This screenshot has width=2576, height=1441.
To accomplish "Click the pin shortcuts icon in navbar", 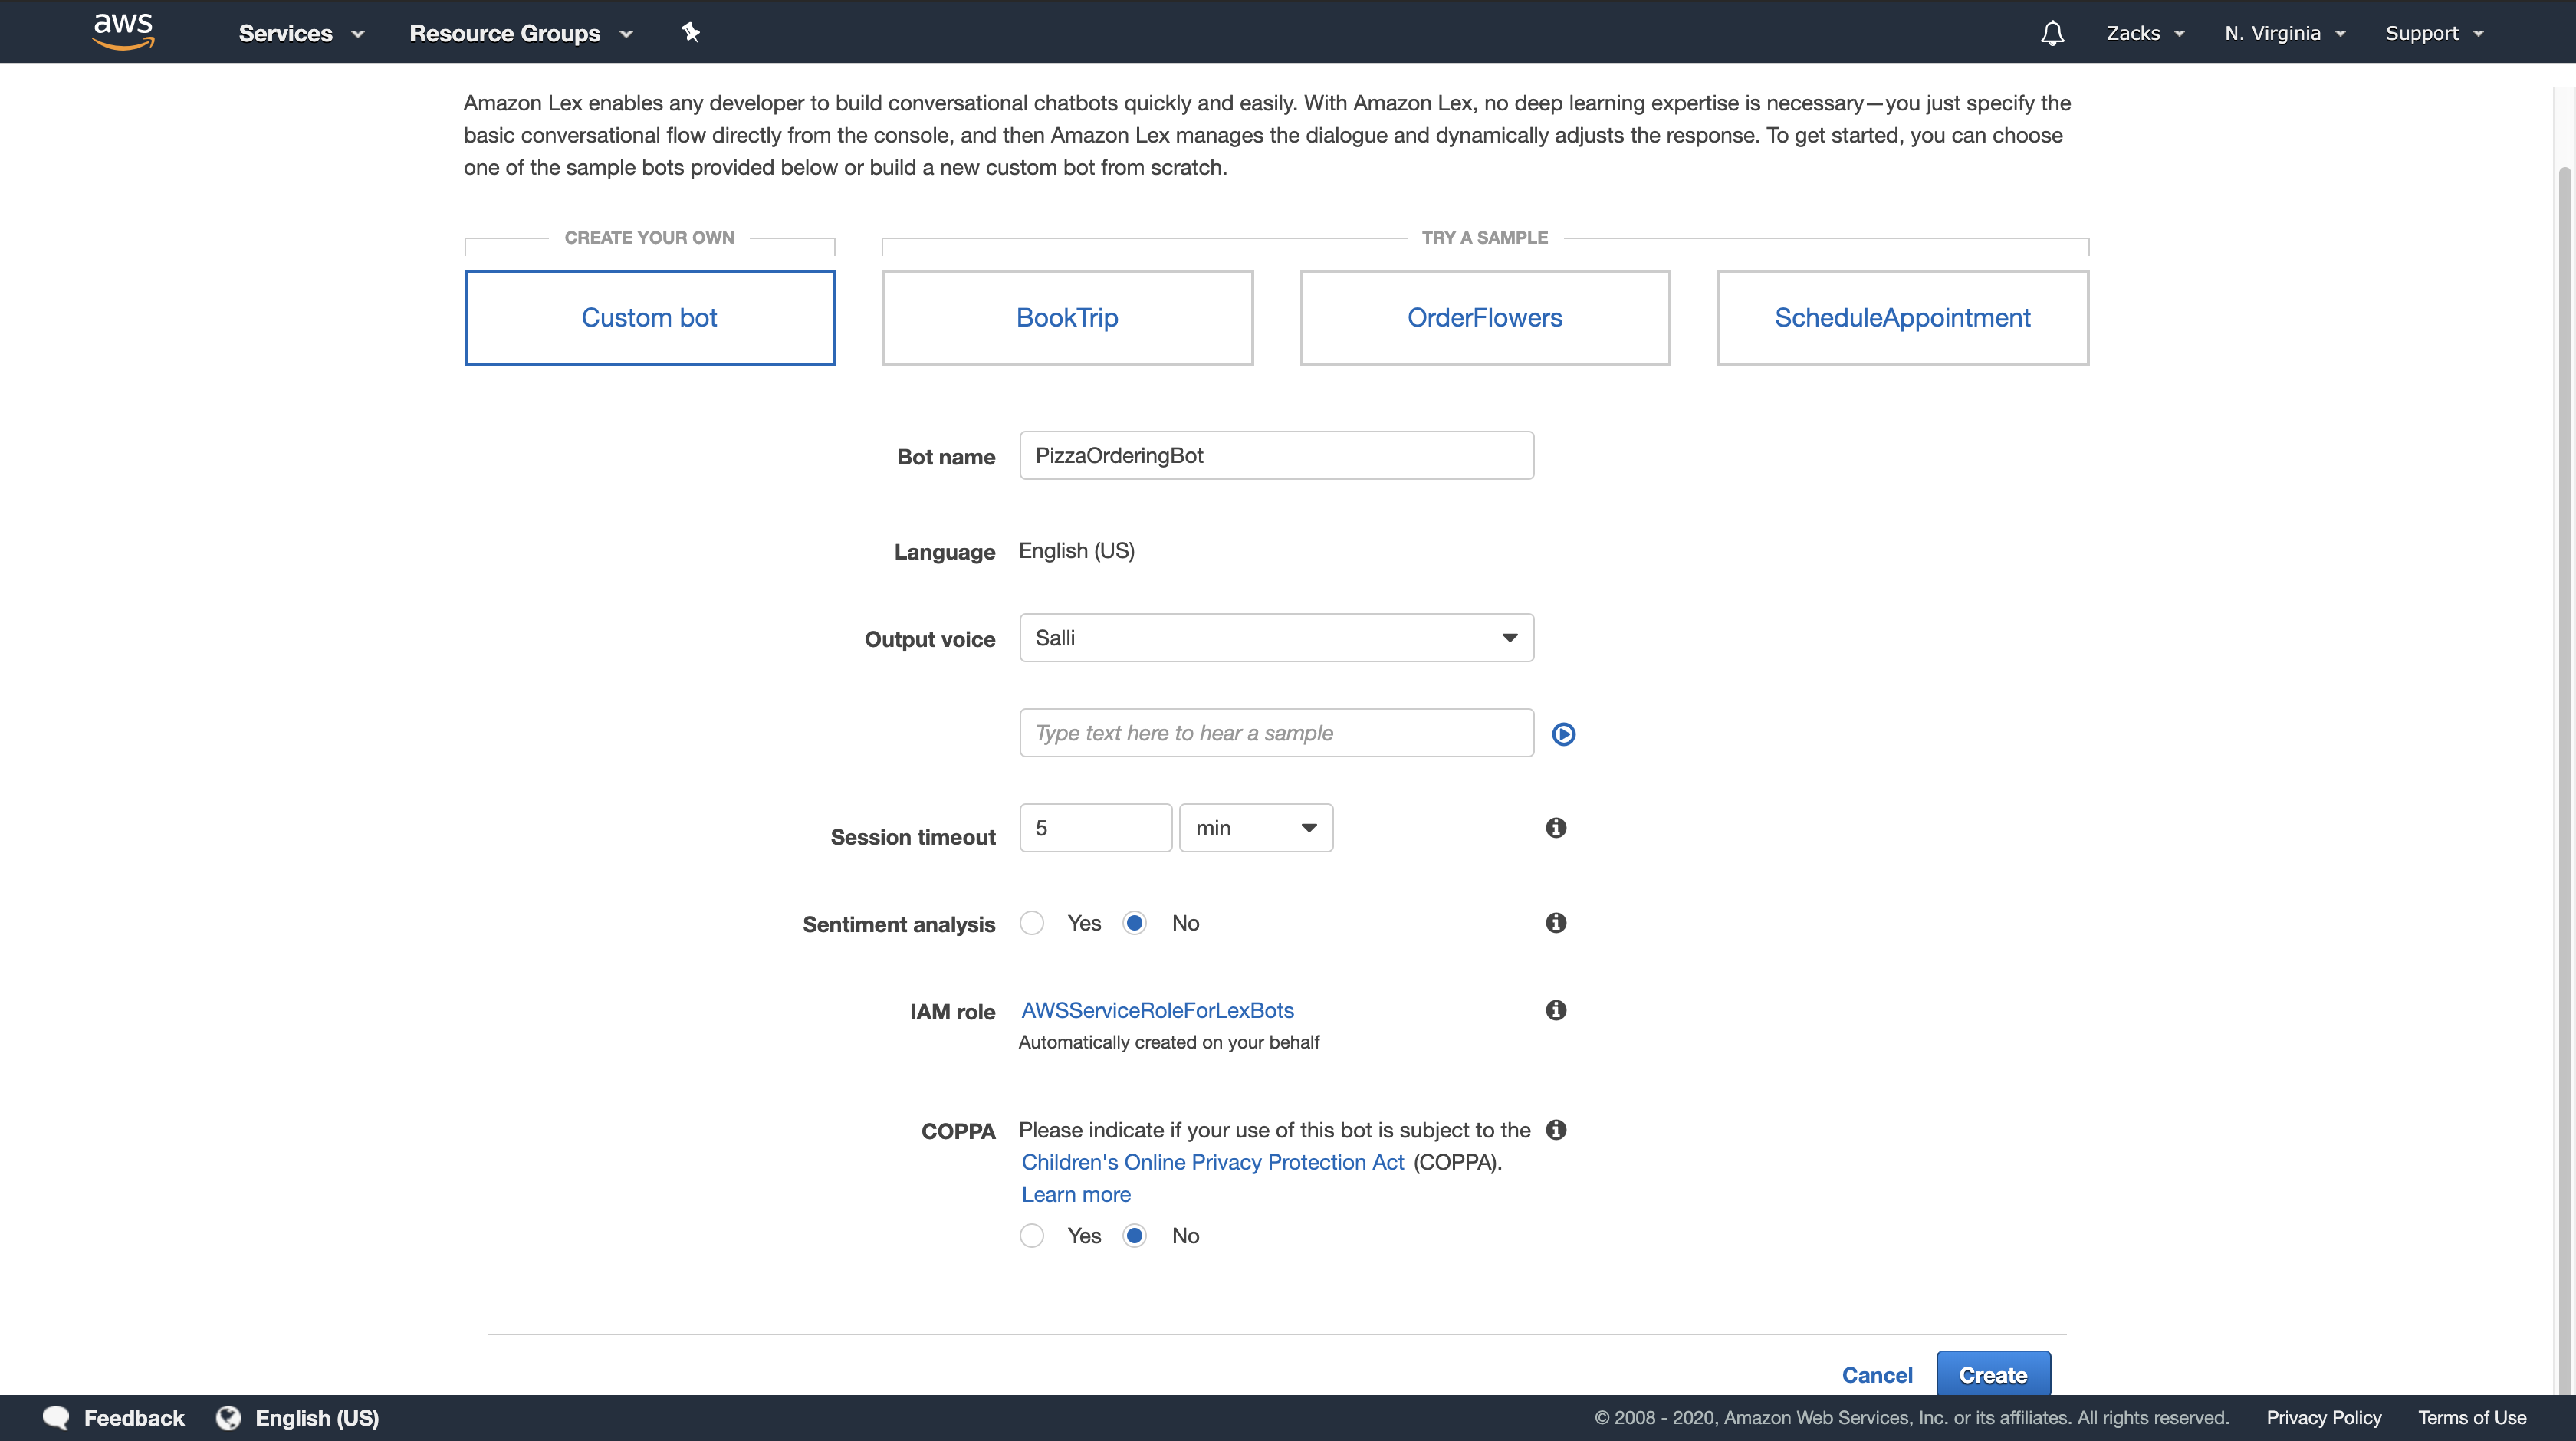I will (690, 32).
